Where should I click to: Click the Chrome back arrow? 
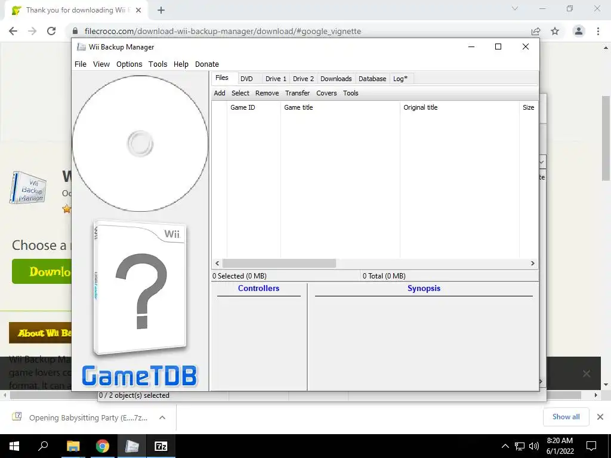(x=13, y=31)
